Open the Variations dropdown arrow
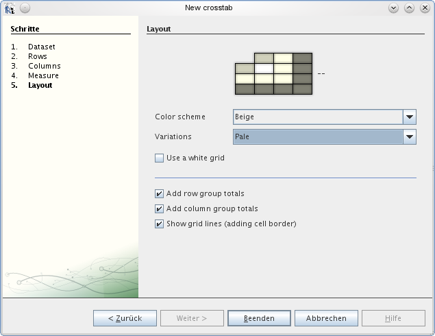This screenshot has height=336, width=435. coord(410,136)
